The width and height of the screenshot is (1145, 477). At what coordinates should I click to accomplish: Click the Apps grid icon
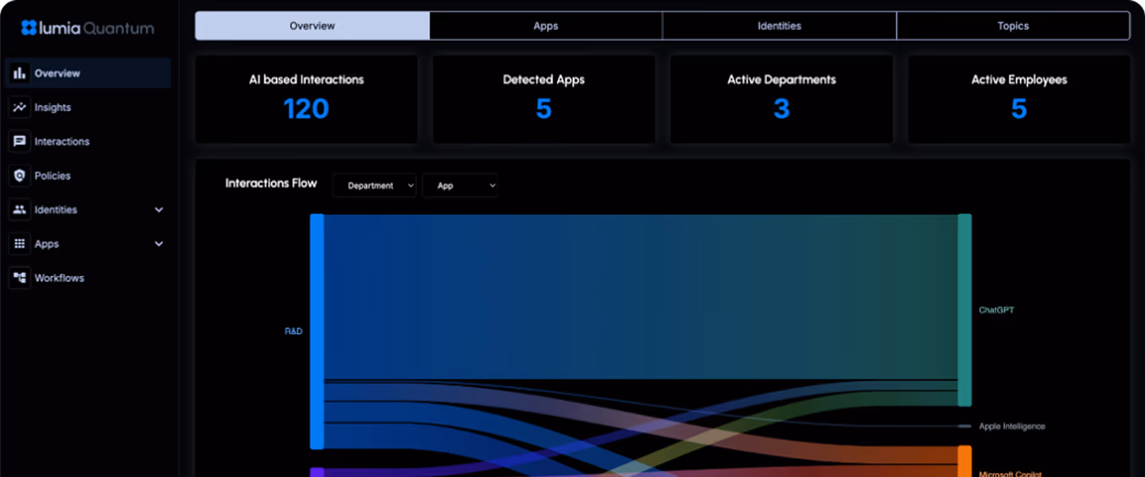(x=20, y=244)
